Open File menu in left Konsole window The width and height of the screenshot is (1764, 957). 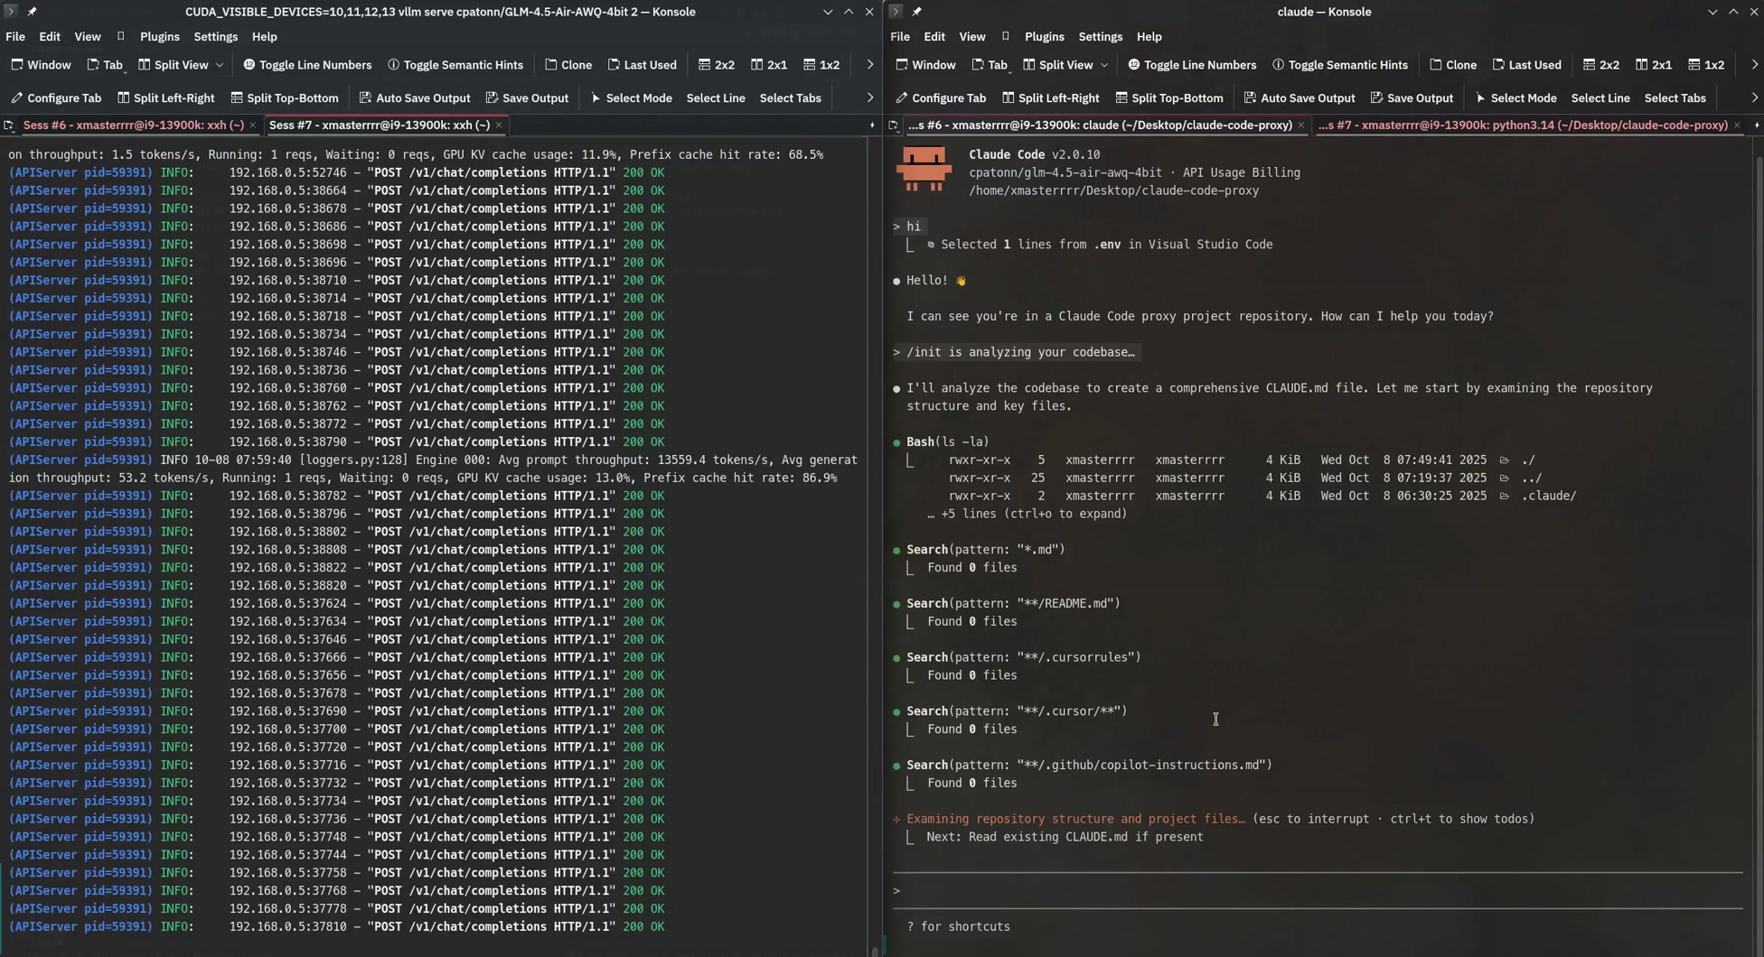click(15, 37)
